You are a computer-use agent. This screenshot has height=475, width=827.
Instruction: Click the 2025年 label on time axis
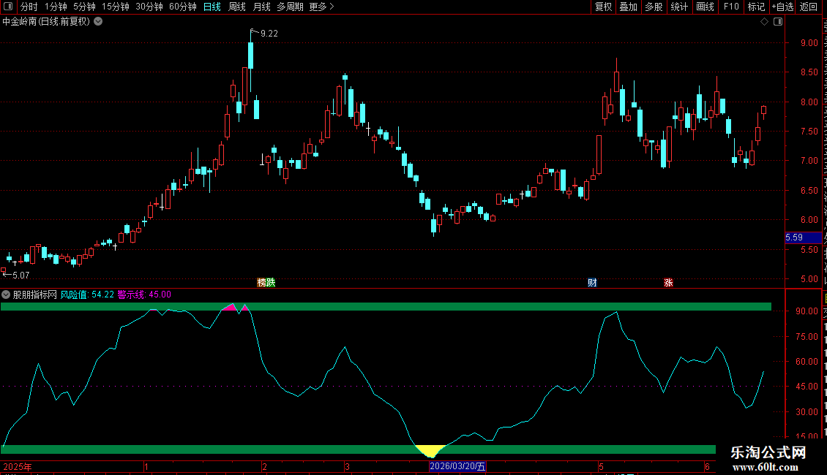(x=18, y=466)
